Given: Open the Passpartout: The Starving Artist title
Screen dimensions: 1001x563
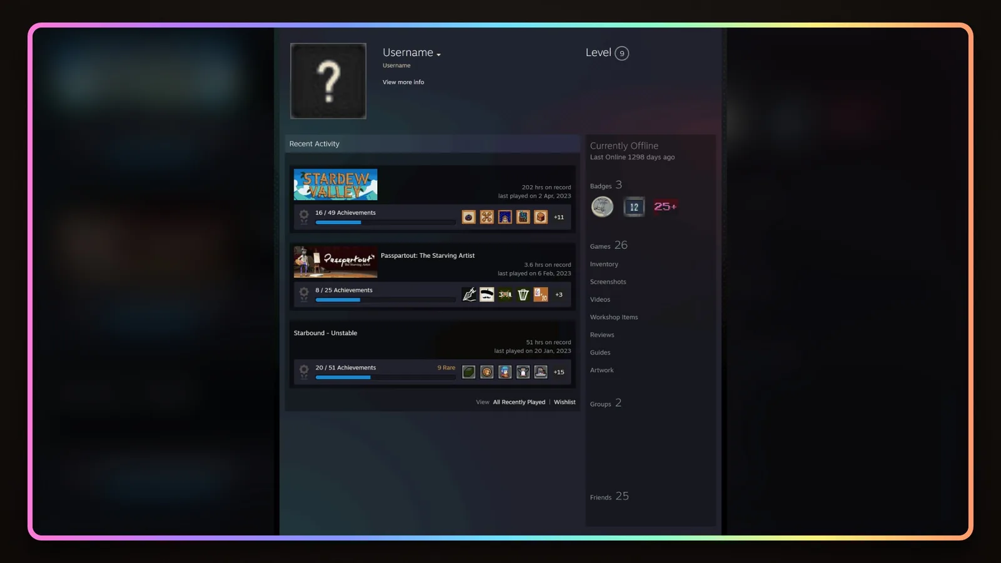Looking at the screenshot, I should coord(428,255).
